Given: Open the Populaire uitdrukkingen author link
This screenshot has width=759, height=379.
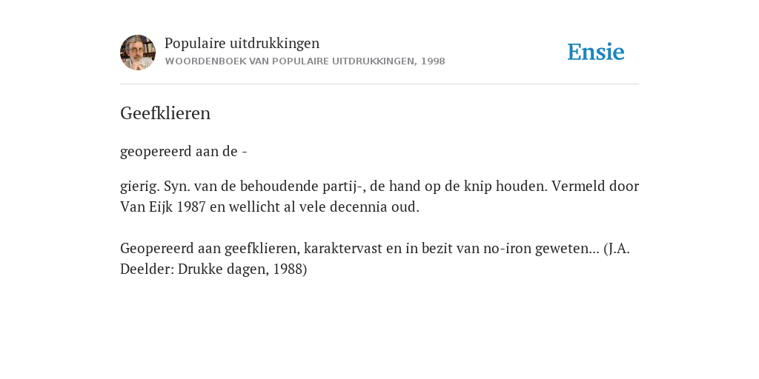Looking at the screenshot, I should [x=242, y=43].
